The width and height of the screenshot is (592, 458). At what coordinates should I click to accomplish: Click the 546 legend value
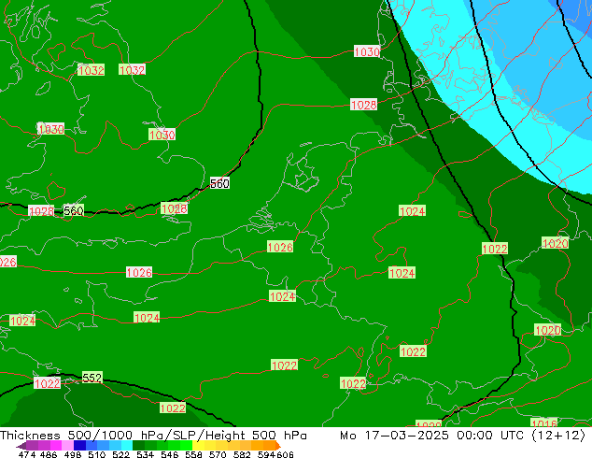tap(170, 454)
